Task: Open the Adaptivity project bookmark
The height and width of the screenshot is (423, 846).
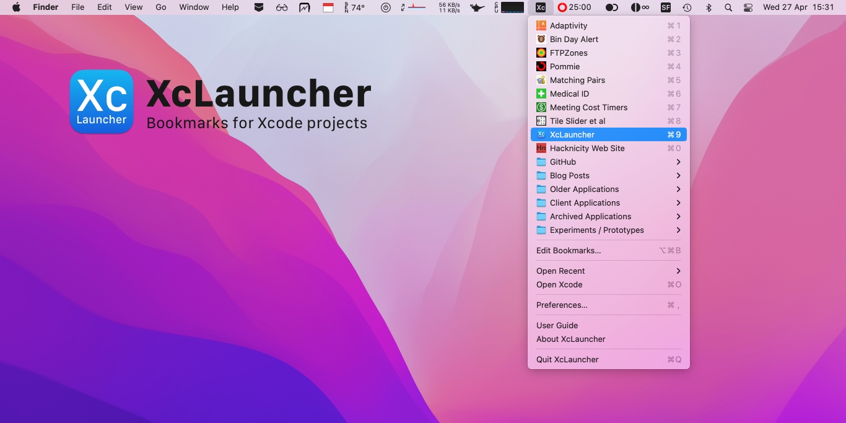Action: (569, 25)
